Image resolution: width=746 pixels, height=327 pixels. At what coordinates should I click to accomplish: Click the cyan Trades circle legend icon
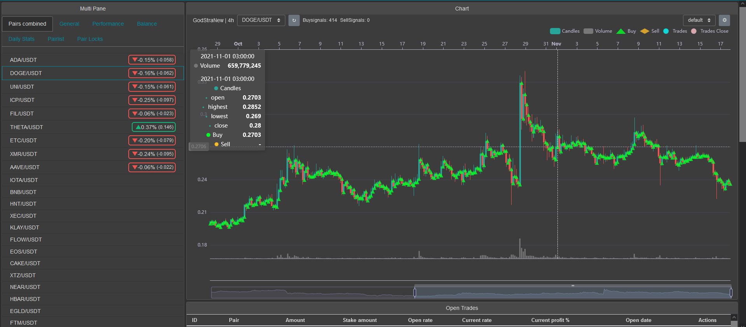point(666,31)
